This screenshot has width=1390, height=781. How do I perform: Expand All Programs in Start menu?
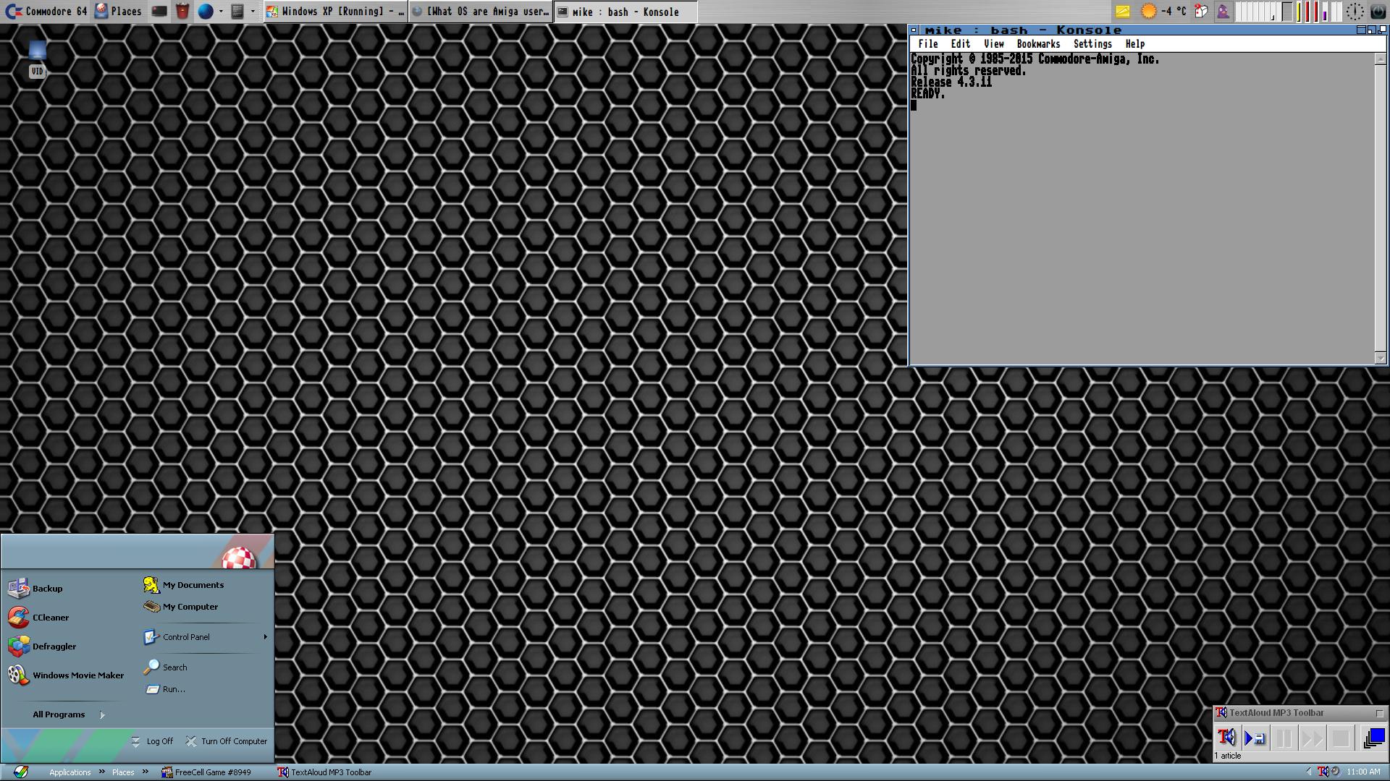click(x=68, y=714)
